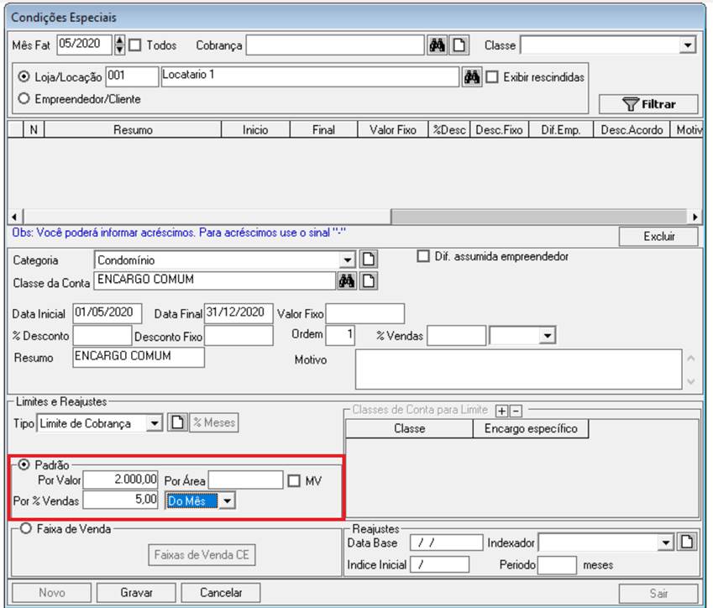Click the new document icon next to Cobrança
This screenshot has width=713, height=608.
(459, 45)
